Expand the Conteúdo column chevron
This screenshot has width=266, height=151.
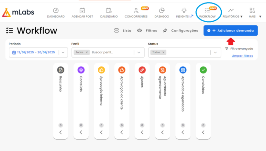(81, 132)
